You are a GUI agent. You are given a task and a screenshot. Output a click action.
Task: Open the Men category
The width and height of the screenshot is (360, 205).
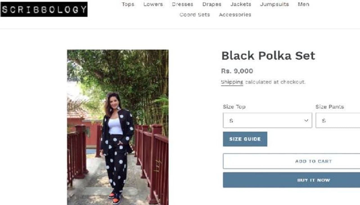[x=303, y=4]
